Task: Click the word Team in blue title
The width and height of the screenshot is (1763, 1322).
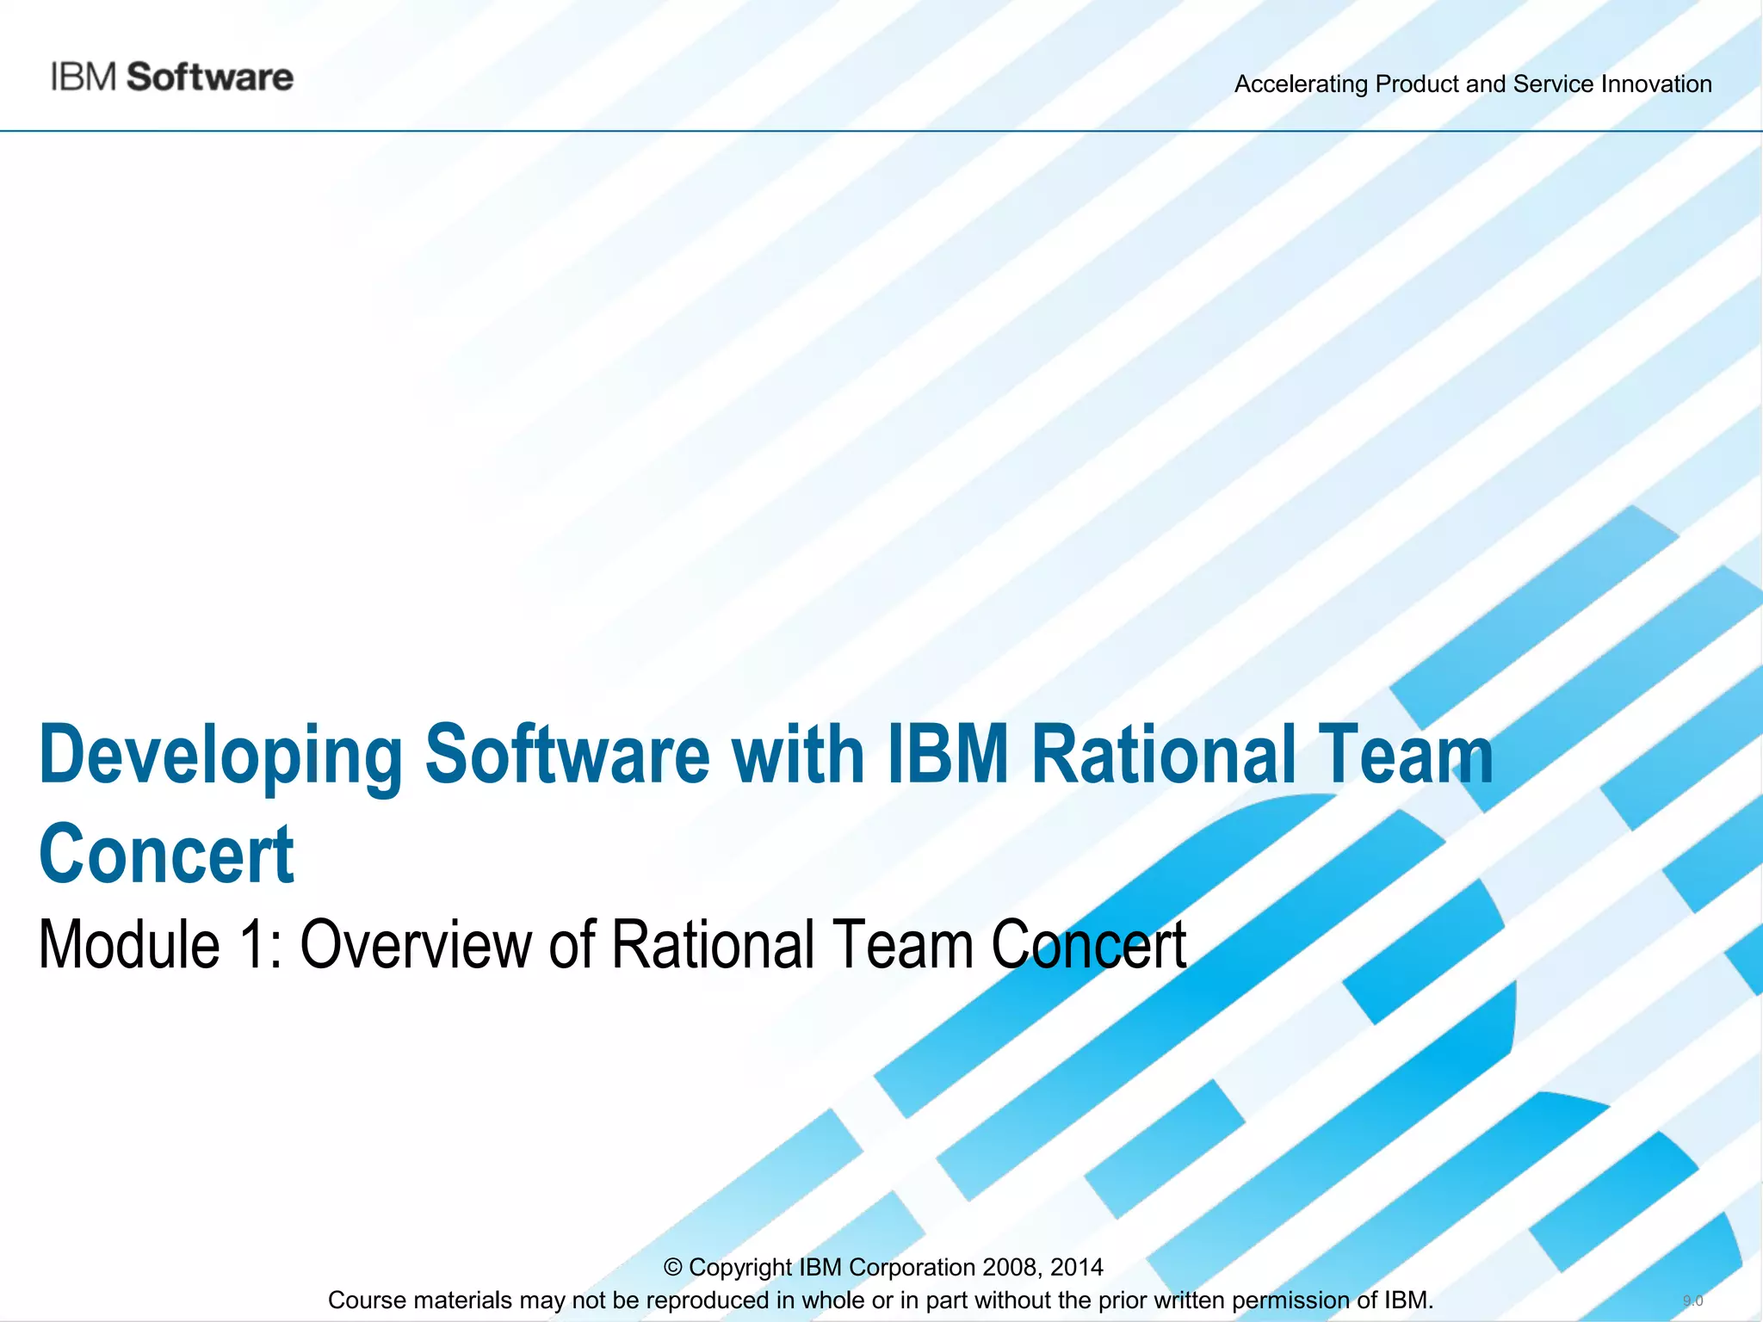Action: 1405,755
